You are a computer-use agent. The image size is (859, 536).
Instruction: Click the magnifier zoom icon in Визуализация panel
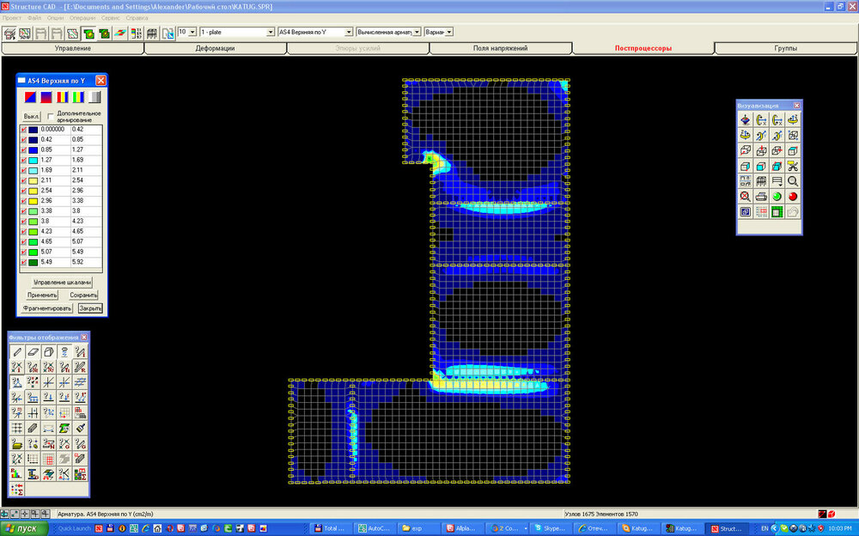(x=793, y=181)
